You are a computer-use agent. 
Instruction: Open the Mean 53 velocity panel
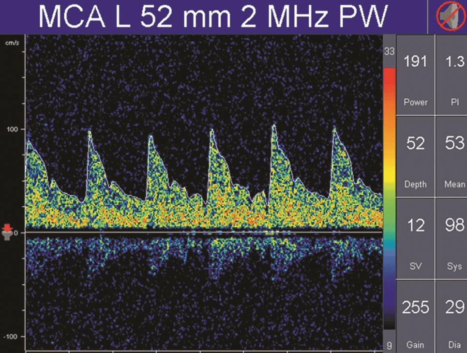click(x=453, y=156)
